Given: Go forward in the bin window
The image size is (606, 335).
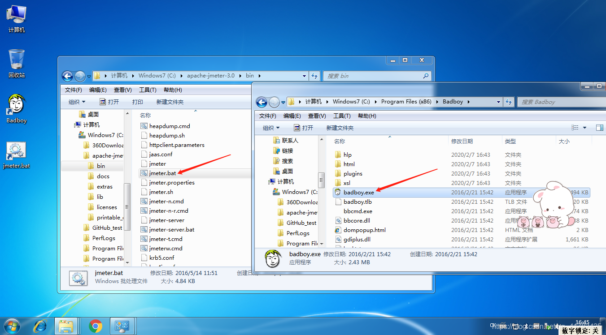Looking at the screenshot, I should pos(80,76).
